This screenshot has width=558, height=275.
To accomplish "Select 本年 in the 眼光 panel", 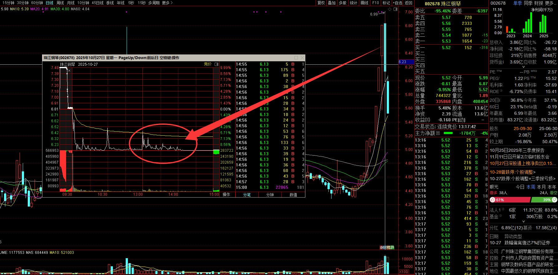I will pyautogui.click(x=552, y=187).
